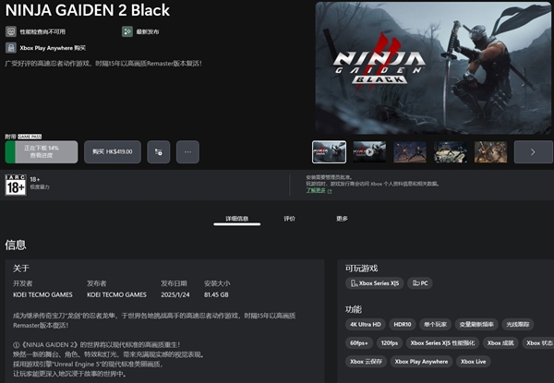Screen dimensions: 554x383
Task: Click the 4K Ultra HD feature tag
Action: click(x=366, y=325)
